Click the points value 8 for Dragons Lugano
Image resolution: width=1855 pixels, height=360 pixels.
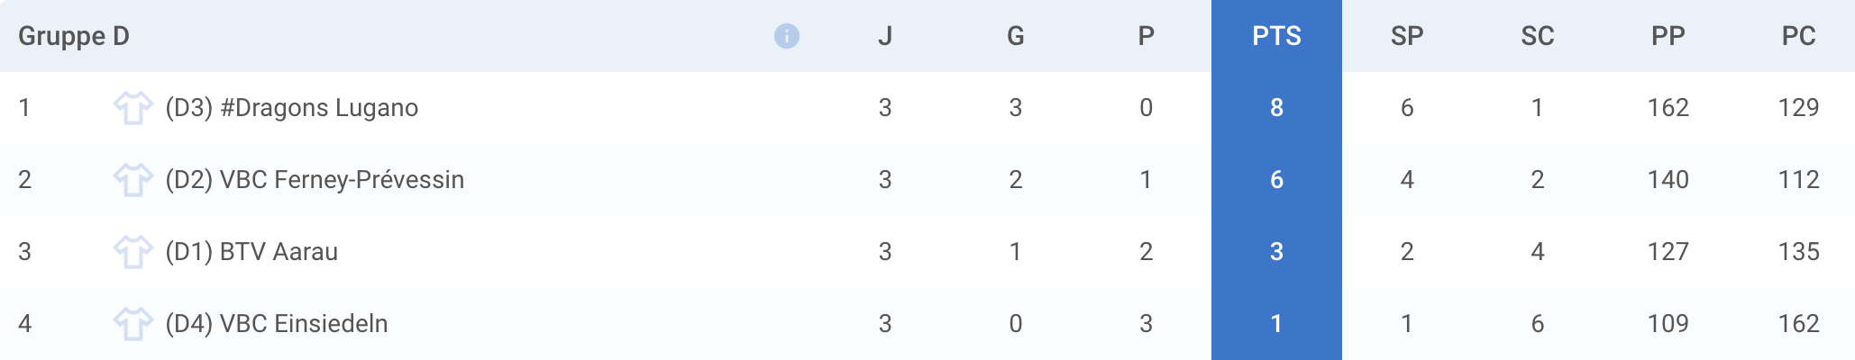tap(1276, 108)
